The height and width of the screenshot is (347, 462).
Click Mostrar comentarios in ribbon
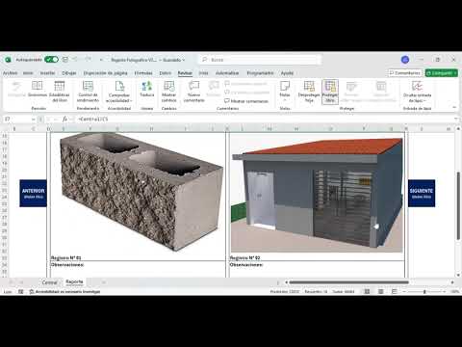tap(246, 101)
